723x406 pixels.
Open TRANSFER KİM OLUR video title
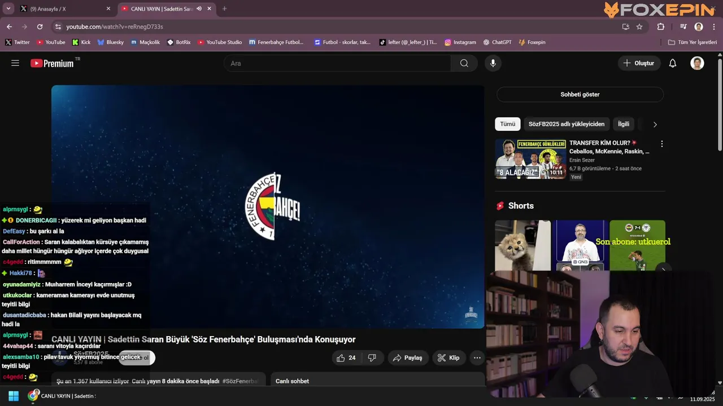click(x=609, y=147)
